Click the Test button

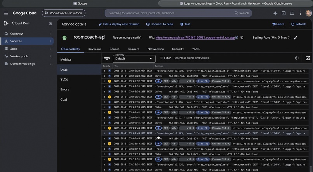(185, 24)
